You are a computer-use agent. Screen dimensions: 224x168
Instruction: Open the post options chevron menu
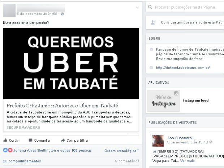[x=137, y=8]
